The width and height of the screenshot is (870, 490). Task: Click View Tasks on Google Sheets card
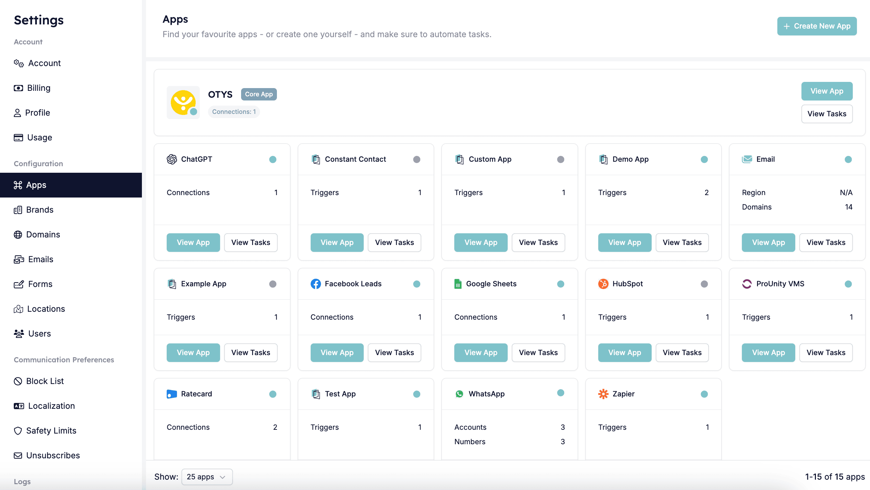point(538,353)
